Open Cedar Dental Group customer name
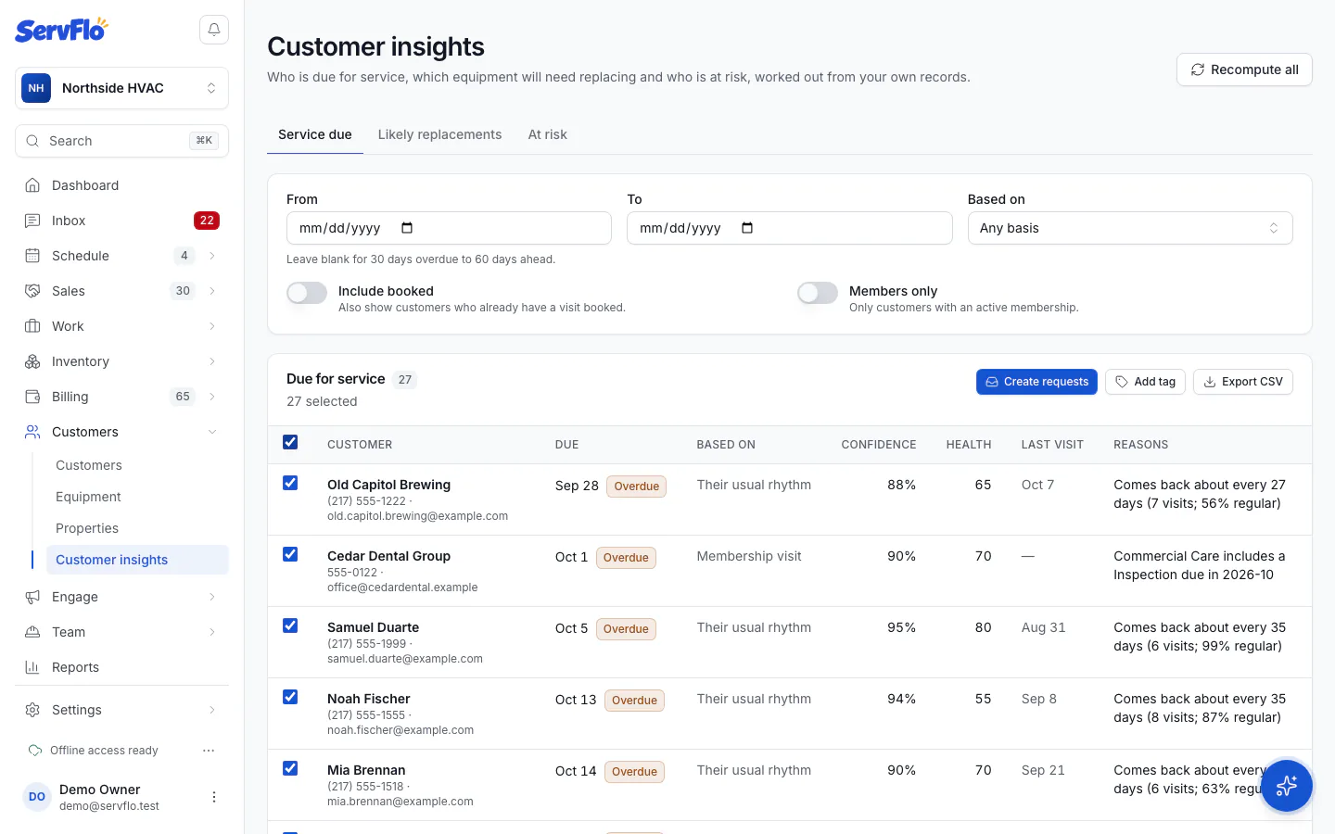Image resolution: width=1335 pixels, height=834 pixels. point(388,556)
